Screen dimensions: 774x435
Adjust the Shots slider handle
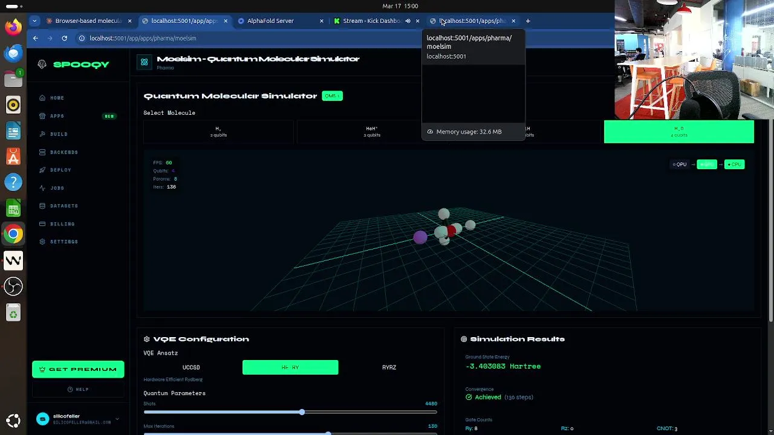pyautogui.click(x=302, y=412)
